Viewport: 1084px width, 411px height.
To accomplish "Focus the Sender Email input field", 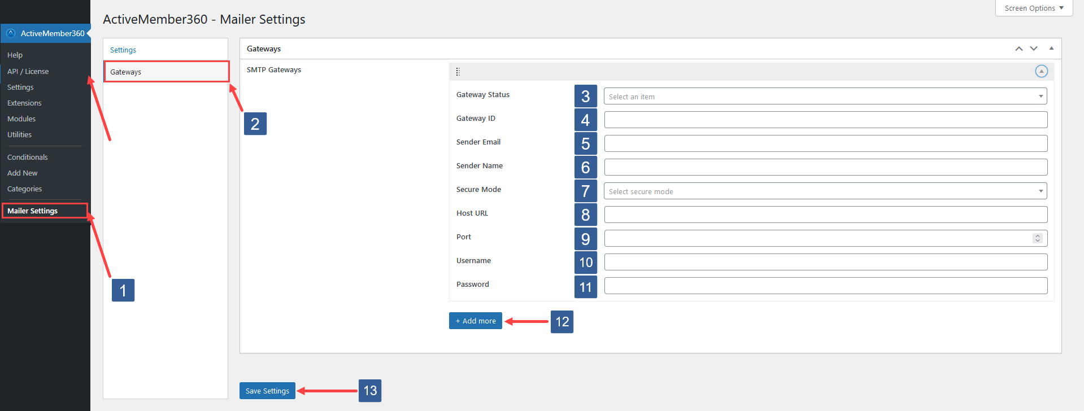I will click(x=826, y=143).
